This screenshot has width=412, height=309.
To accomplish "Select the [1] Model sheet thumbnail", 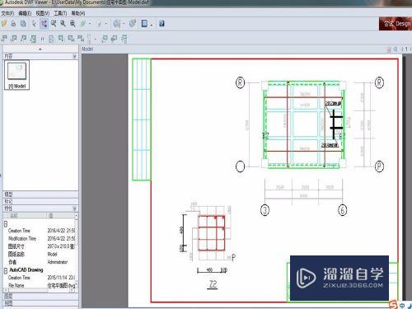I will point(16,75).
